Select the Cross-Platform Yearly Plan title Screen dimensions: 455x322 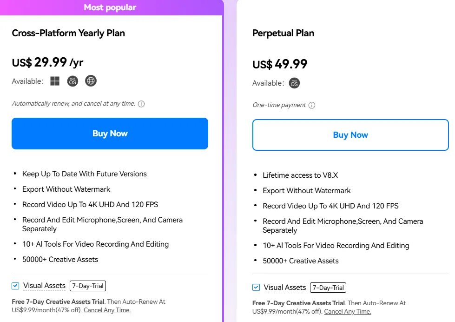[x=68, y=33]
